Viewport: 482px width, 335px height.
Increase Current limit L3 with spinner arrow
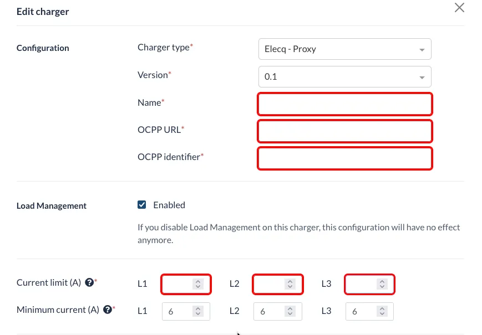pyautogui.click(x=382, y=281)
